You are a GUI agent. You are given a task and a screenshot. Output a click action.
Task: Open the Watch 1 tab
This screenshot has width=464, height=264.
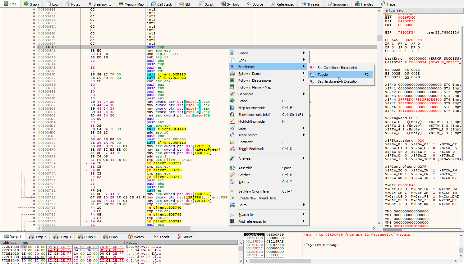coord(137,237)
